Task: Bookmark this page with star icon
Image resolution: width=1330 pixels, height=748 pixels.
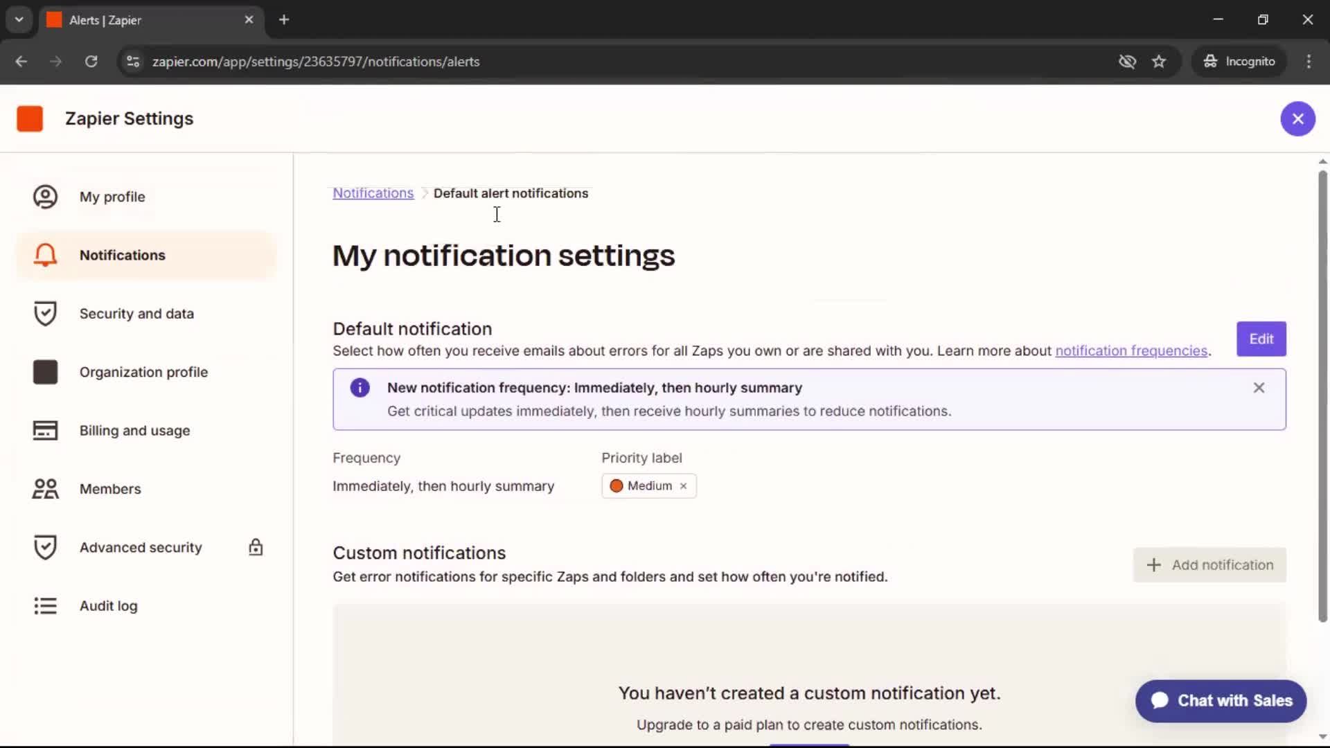Action: tap(1159, 62)
